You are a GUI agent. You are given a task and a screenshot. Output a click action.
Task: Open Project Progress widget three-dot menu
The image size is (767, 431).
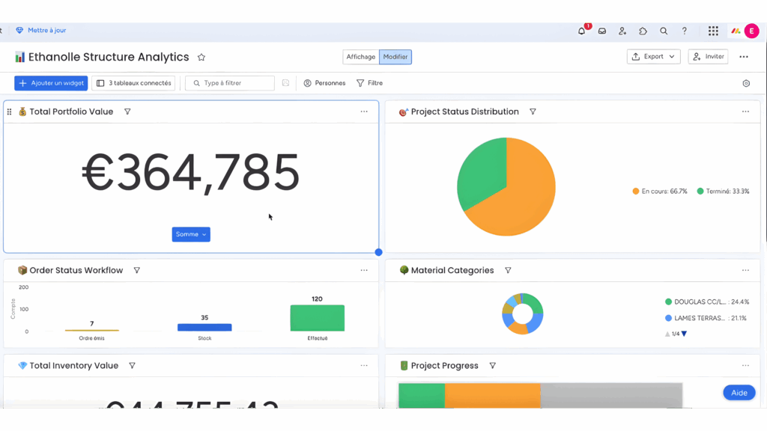pos(745,365)
